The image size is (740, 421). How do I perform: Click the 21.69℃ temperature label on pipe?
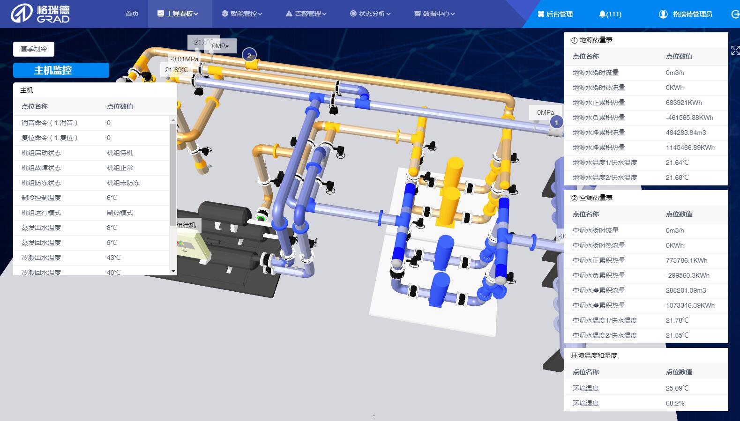coord(177,70)
